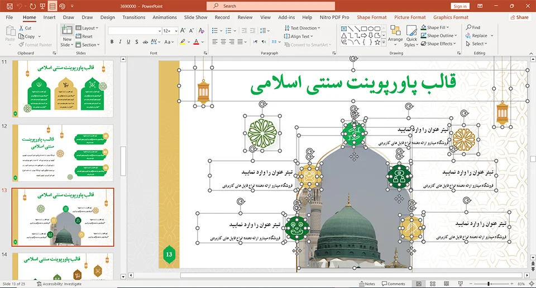Set right-to-left text direction
This screenshot has width=536, height=288.
(264, 42)
